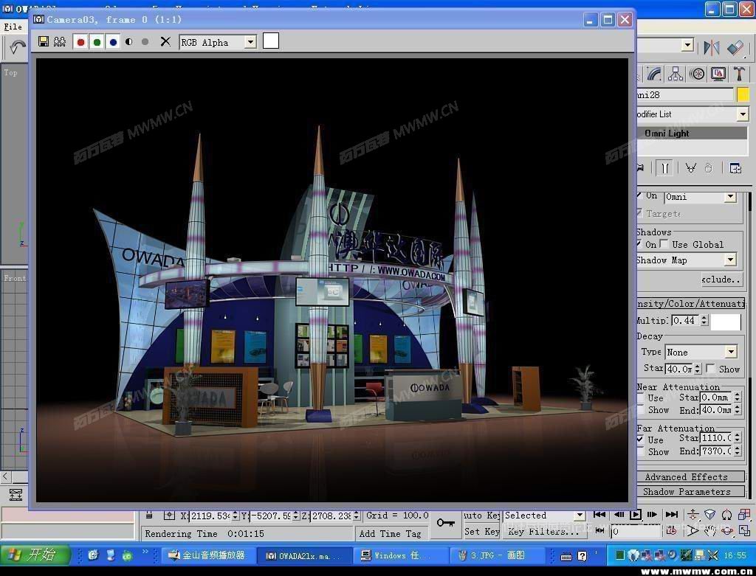Click the Dolly Camera icon

pyautogui.click(x=693, y=514)
